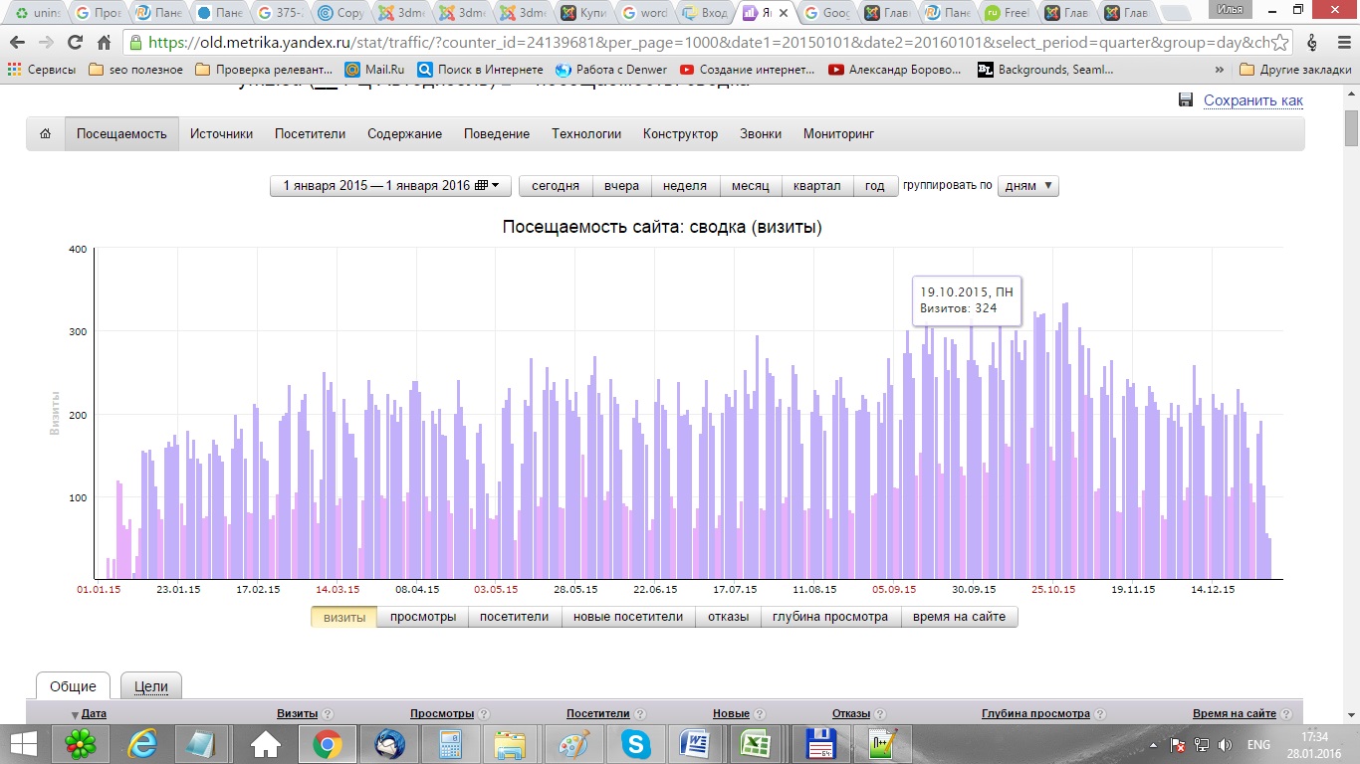Show 'глубина просмотра' metric on chart
Image resolution: width=1360 pixels, height=764 pixels.
tap(830, 617)
